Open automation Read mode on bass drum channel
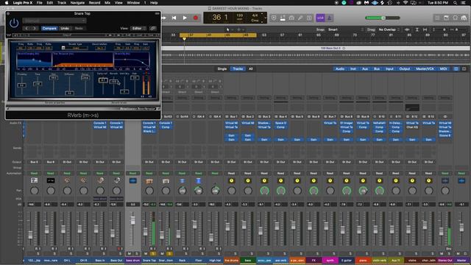This screenshot has width=471, height=265. 132,174
